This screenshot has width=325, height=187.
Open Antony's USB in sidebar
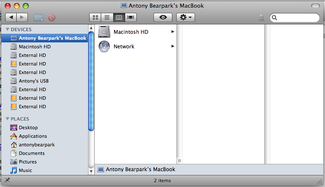(45, 81)
